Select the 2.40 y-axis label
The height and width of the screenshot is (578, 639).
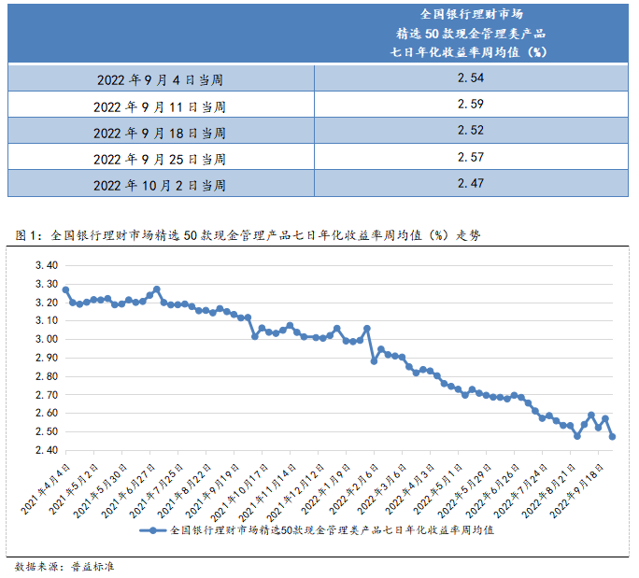[46, 450]
